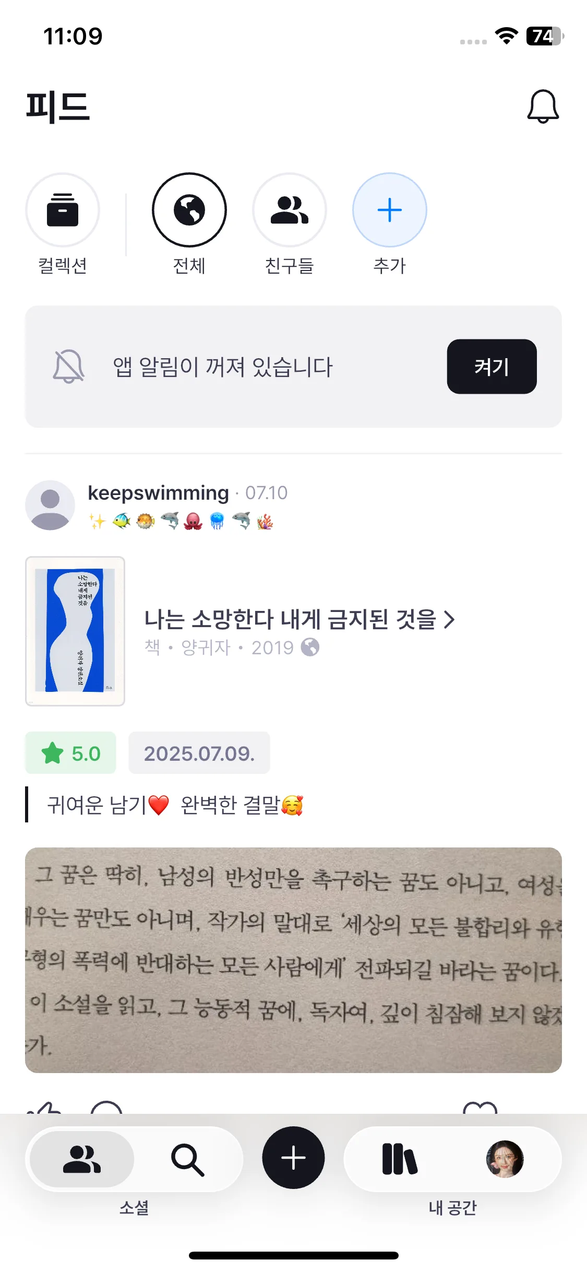Image resolution: width=587 pixels, height=1272 pixels.
Task: Open the 컬렉션 collection icon
Action: [x=63, y=210]
